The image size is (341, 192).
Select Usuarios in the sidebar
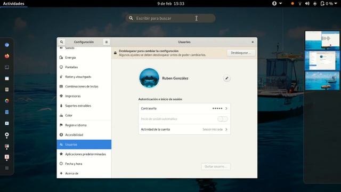pyautogui.click(x=84, y=145)
